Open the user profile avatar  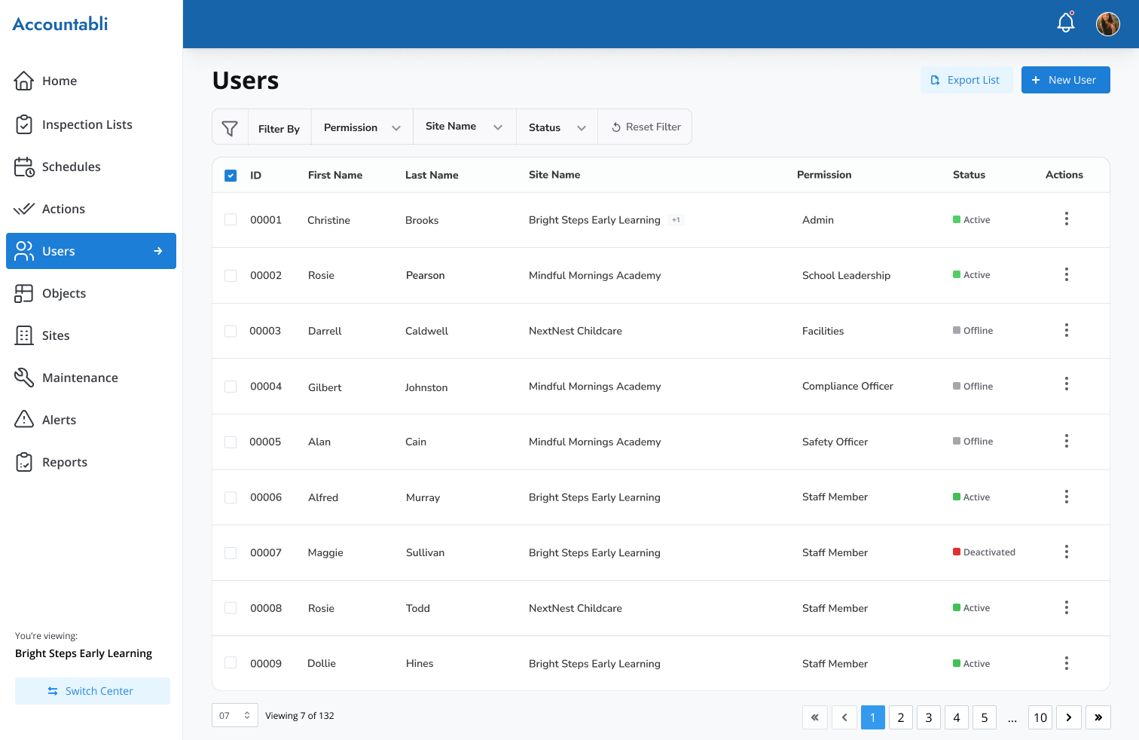pos(1108,24)
